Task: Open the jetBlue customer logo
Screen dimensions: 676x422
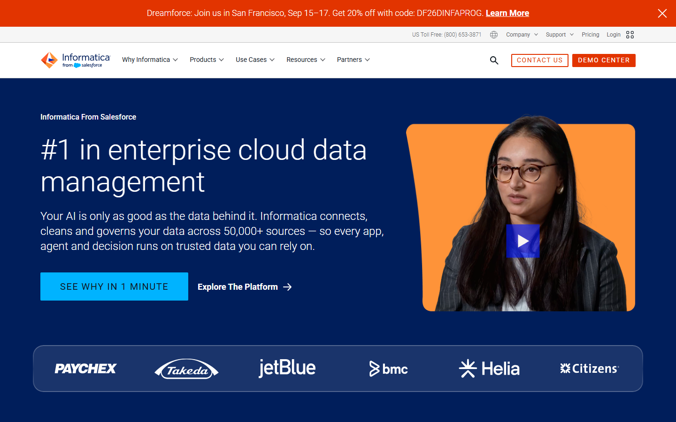Action: pos(287,368)
